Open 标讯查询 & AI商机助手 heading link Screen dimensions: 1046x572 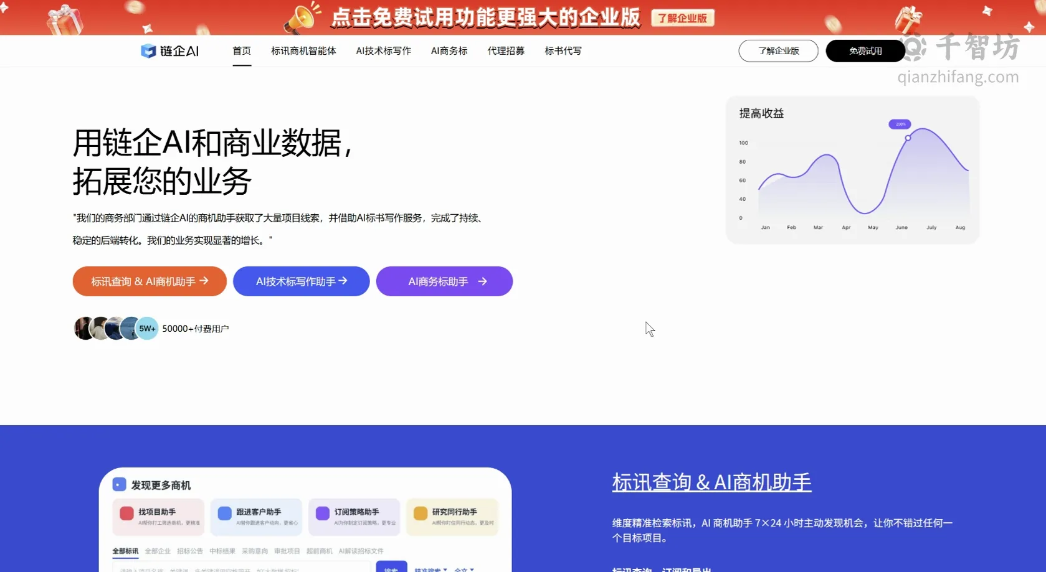tap(711, 482)
